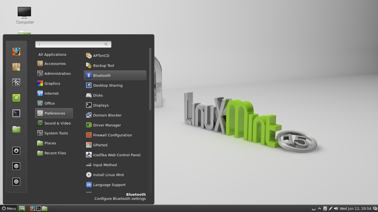Screen dimensions: 378x212
Task: Open the file manager from the bottom panel
Action: (x=45, y=208)
